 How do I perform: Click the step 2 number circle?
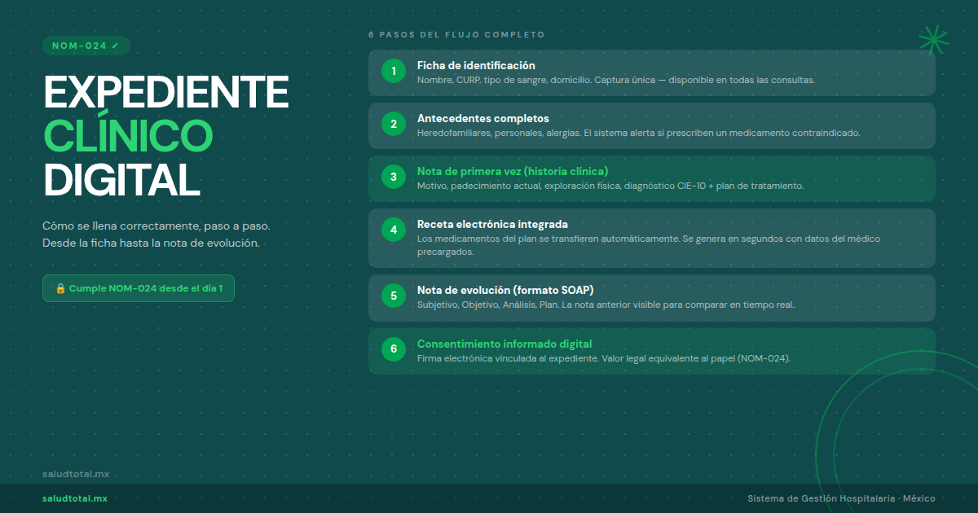[x=394, y=125]
